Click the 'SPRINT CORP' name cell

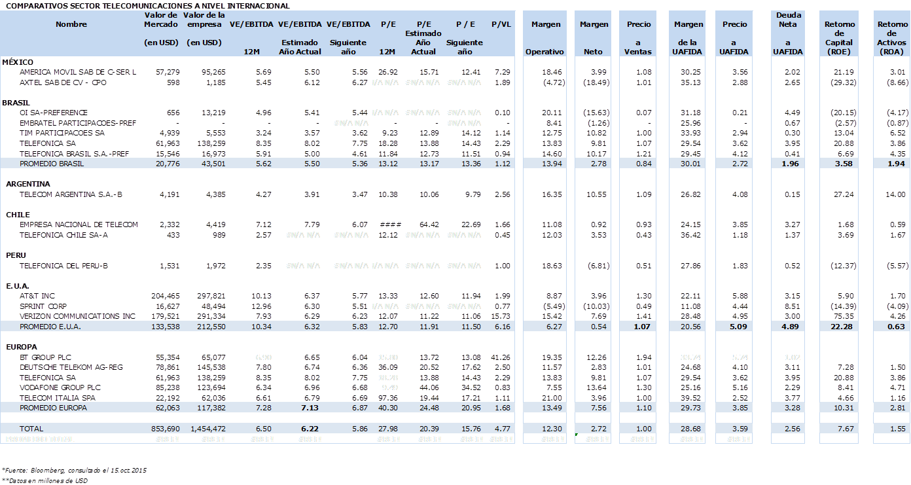coord(43,306)
